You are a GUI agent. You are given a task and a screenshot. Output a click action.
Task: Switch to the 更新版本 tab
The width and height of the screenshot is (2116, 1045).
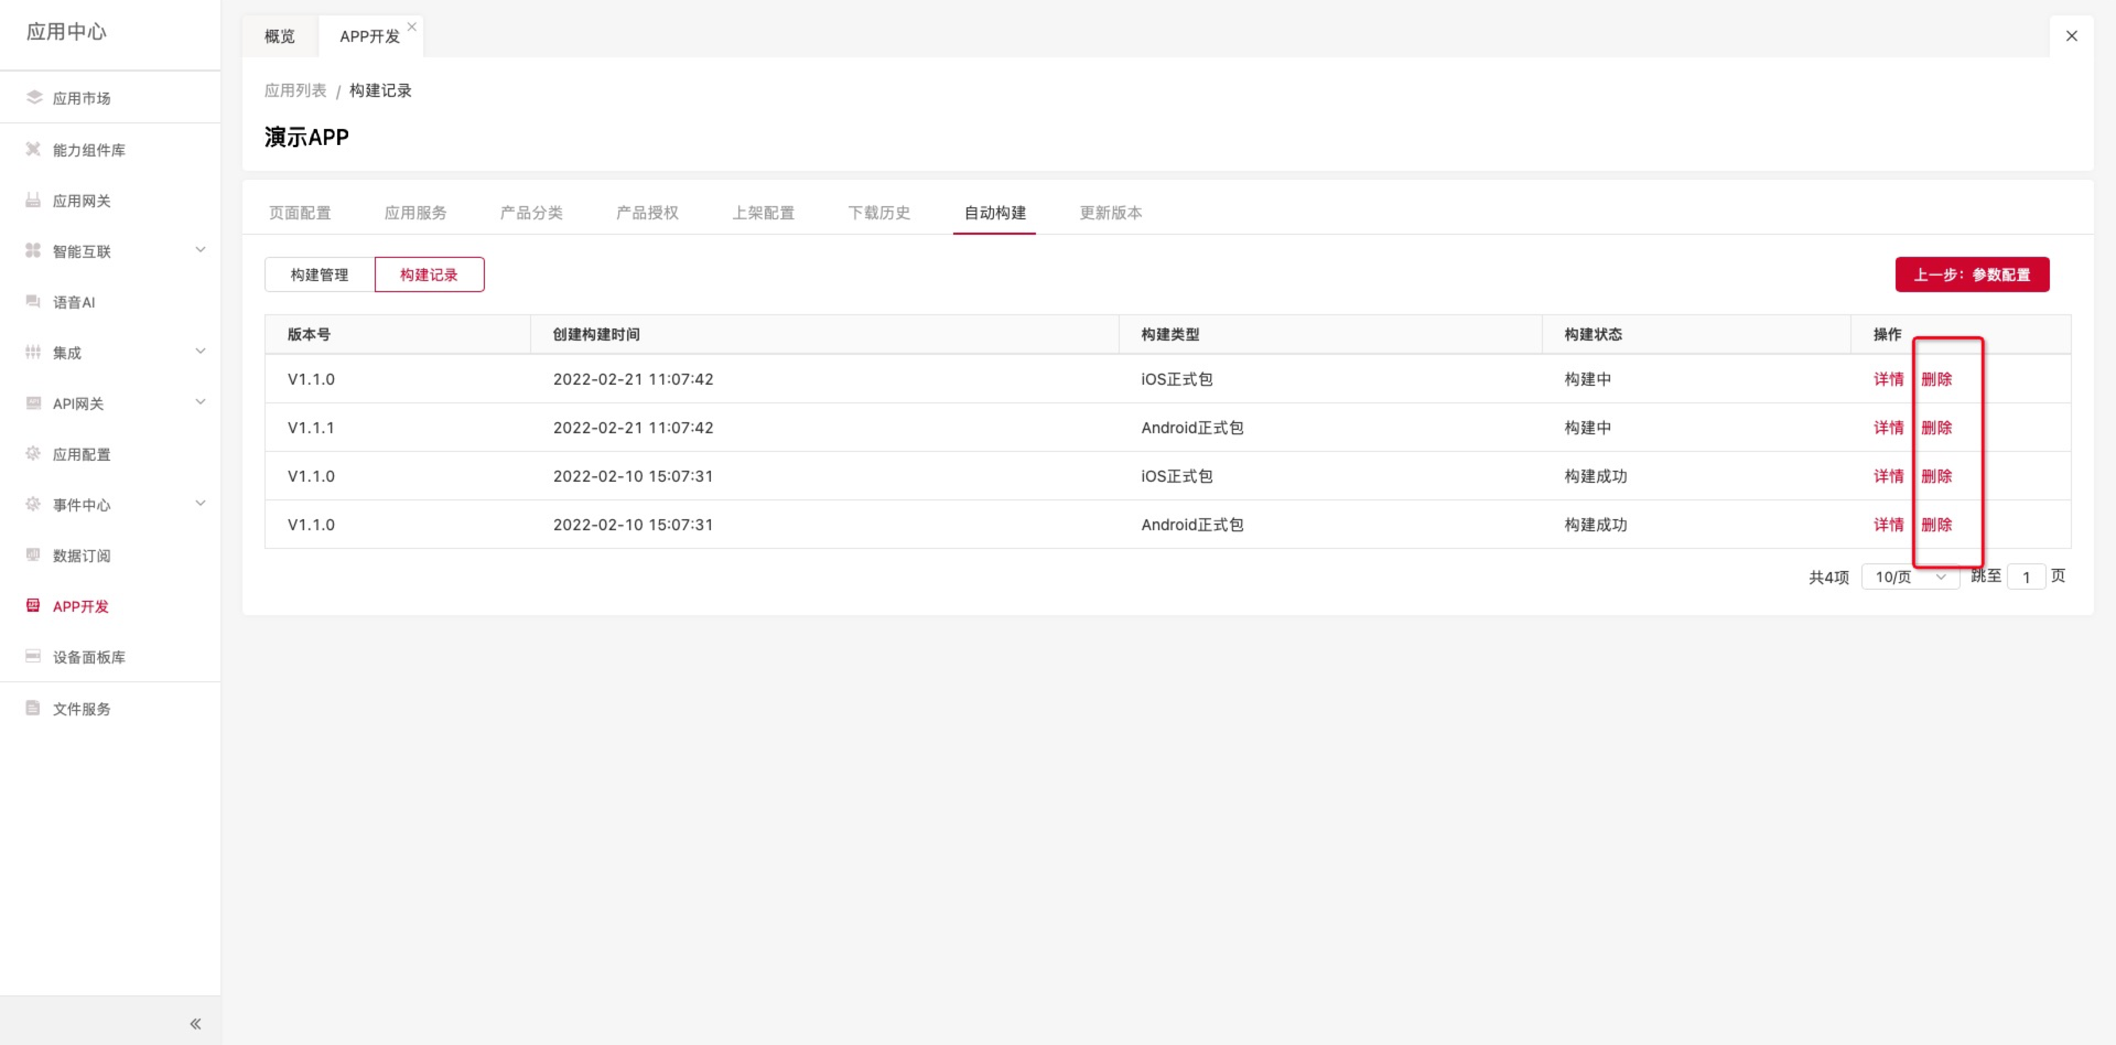[x=1110, y=213]
